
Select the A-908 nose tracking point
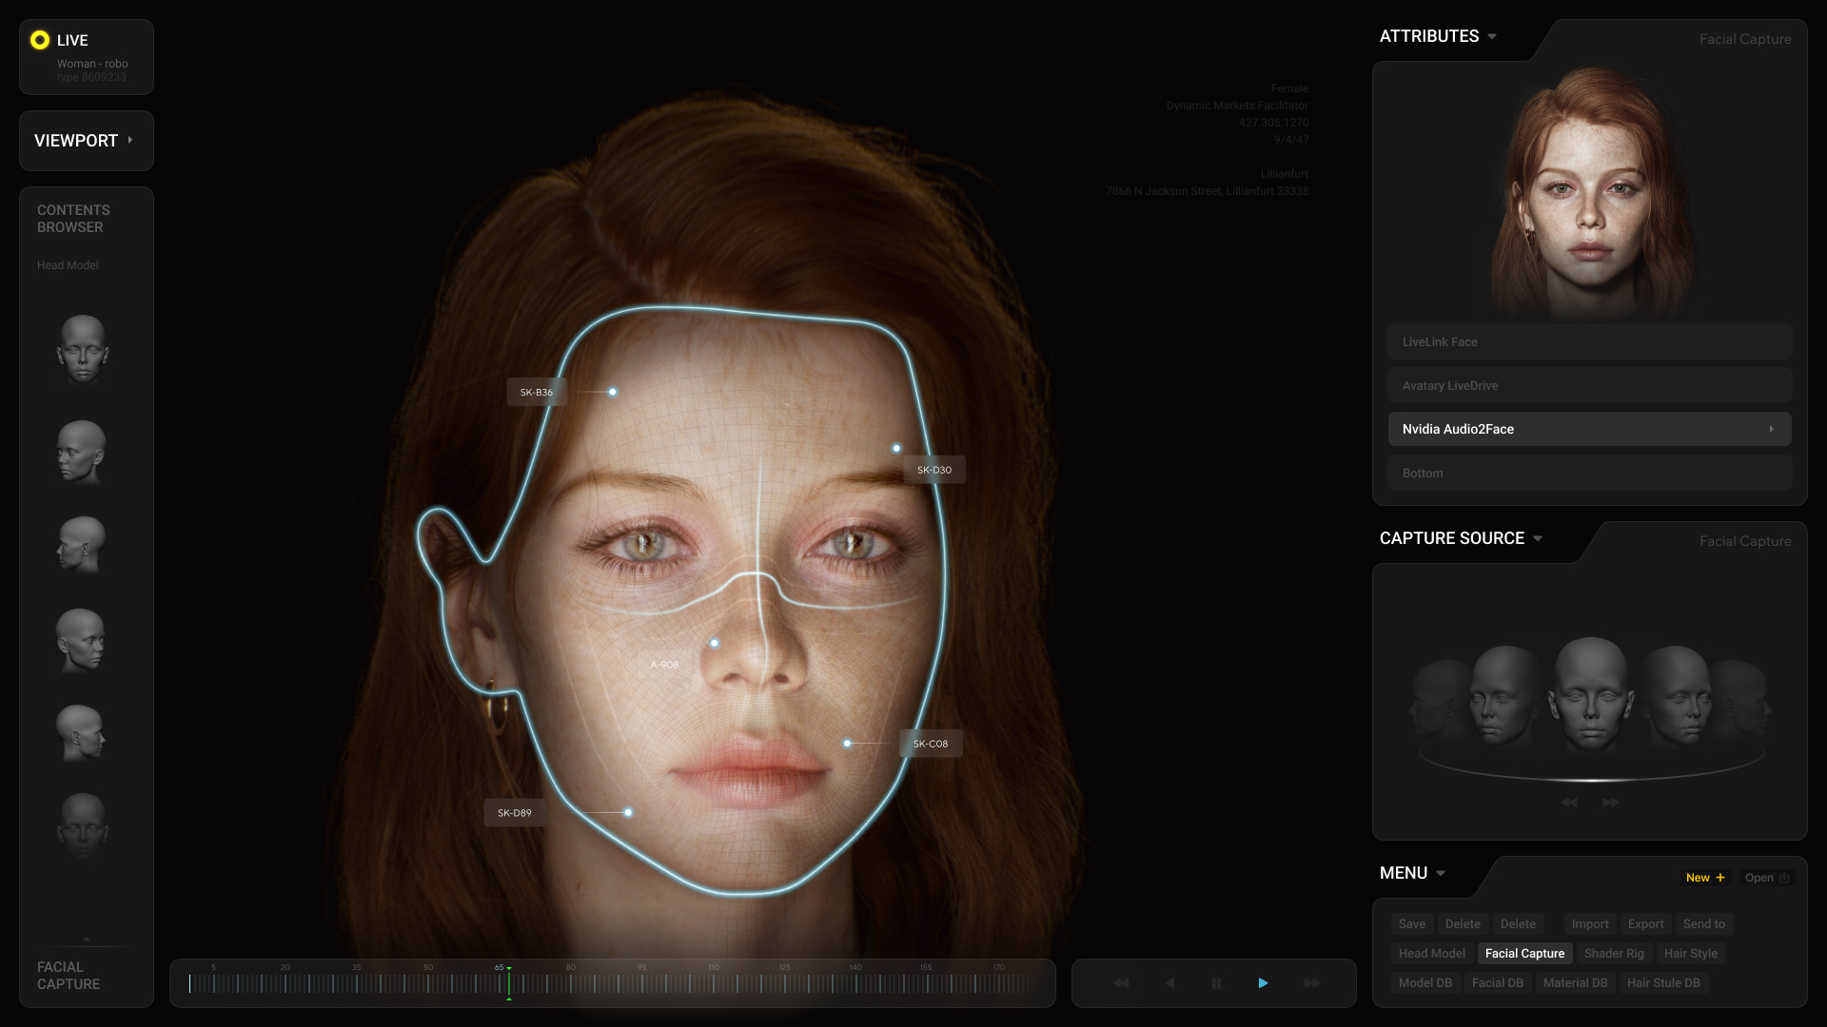(x=715, y=643)
